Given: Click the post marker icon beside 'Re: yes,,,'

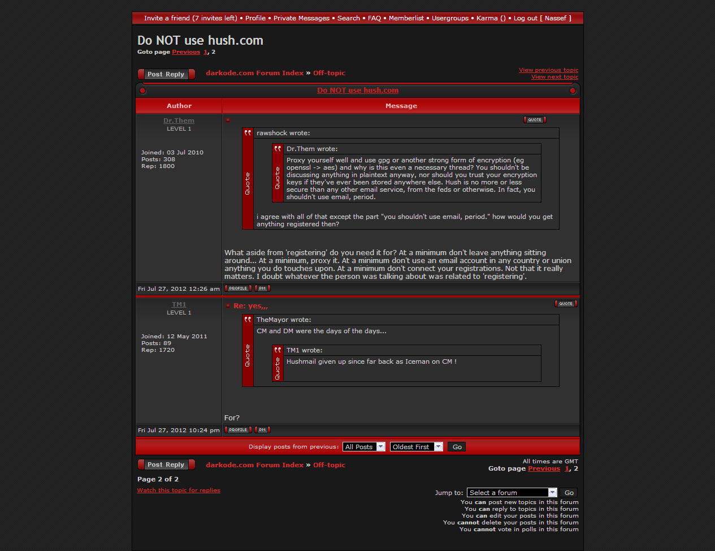Looking at the screenshot, I should click(228, 306).
